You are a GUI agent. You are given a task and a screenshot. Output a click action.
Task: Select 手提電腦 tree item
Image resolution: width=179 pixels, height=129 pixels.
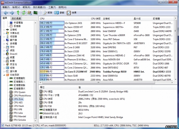(x=18, y=23)
